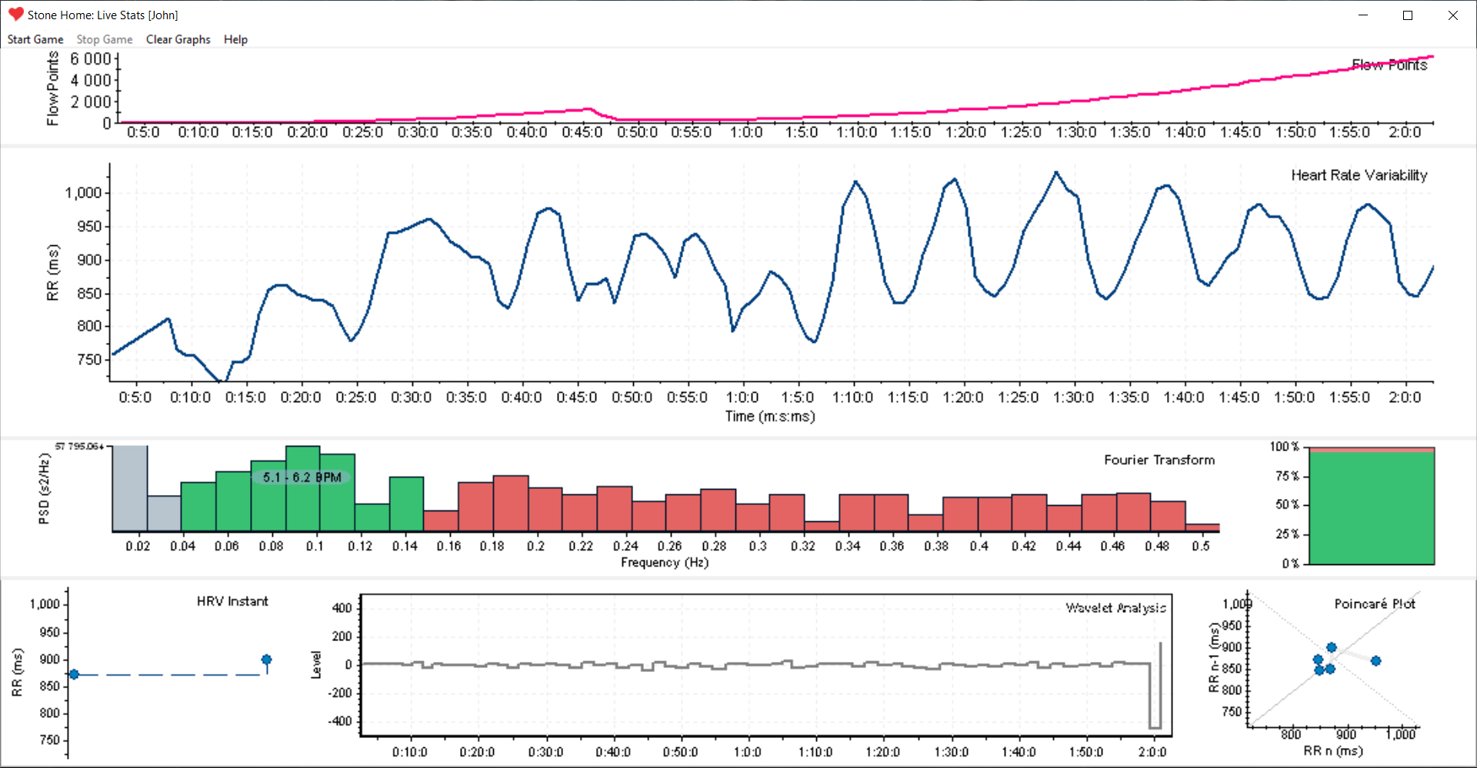Click the red heart app icon

(15, 15)
